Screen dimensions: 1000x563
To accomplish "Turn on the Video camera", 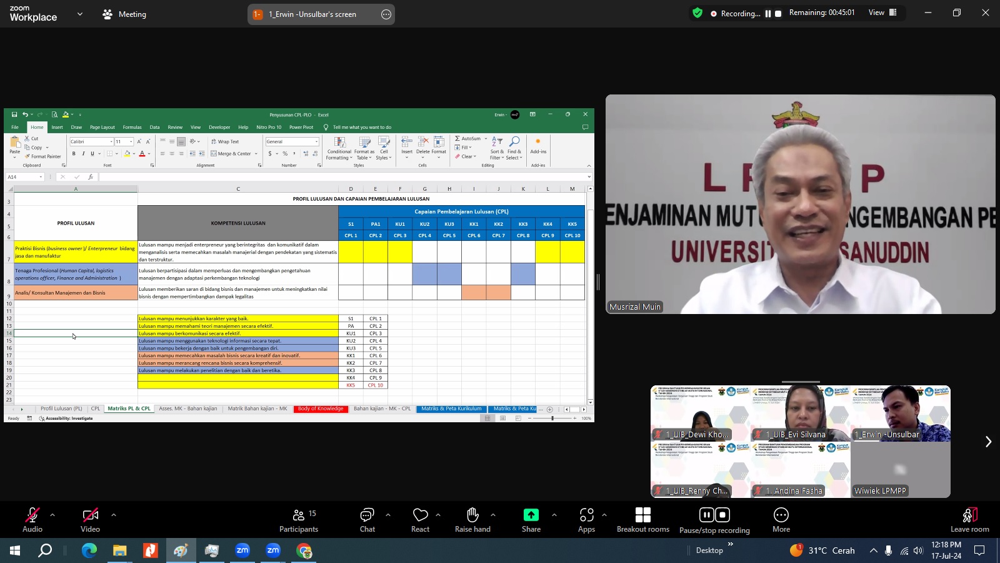I will tap(90, 519).
